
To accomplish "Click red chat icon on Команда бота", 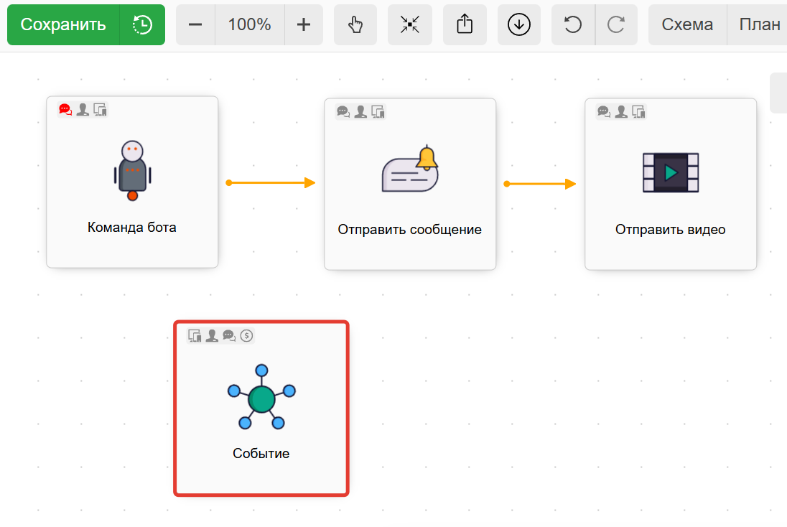I will pyautogui.click(x=65, y=109).
